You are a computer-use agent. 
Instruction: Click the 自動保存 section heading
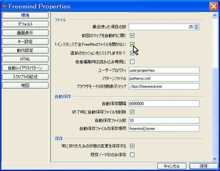coord(63,97)
